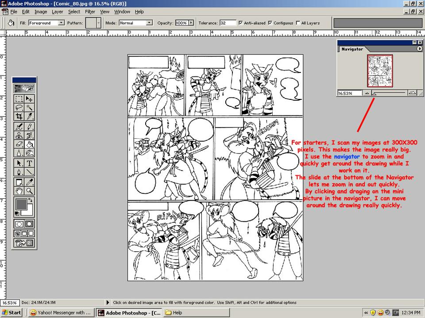The width and height of the screenshot is (425, 318).
Task: Toggle the Anti-aliased checkbox
Action: pyautogui.click(x=241, y=23)
